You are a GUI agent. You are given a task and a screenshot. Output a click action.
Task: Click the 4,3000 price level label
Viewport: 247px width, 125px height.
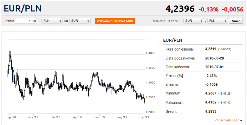(151, 83)
